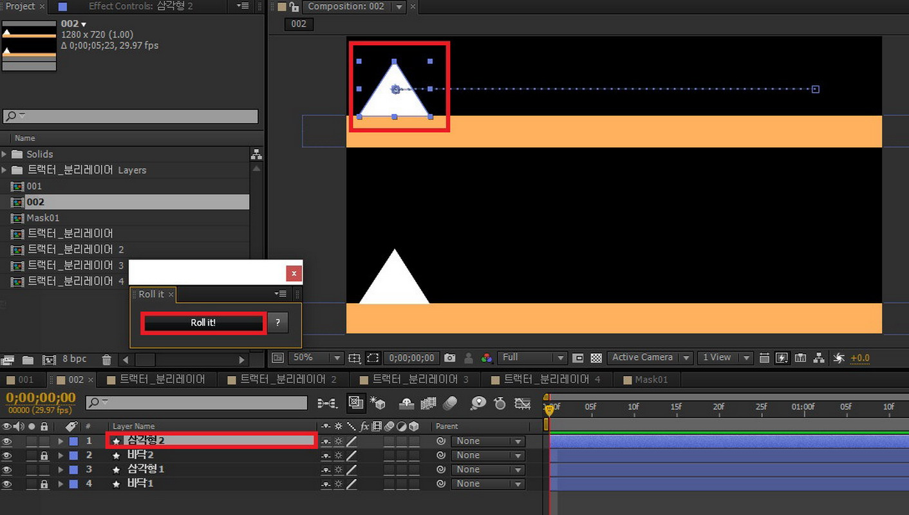Hide the 삼각형 2 layer with eye icon
The image size is (909, 515).
tap(7, 442)
